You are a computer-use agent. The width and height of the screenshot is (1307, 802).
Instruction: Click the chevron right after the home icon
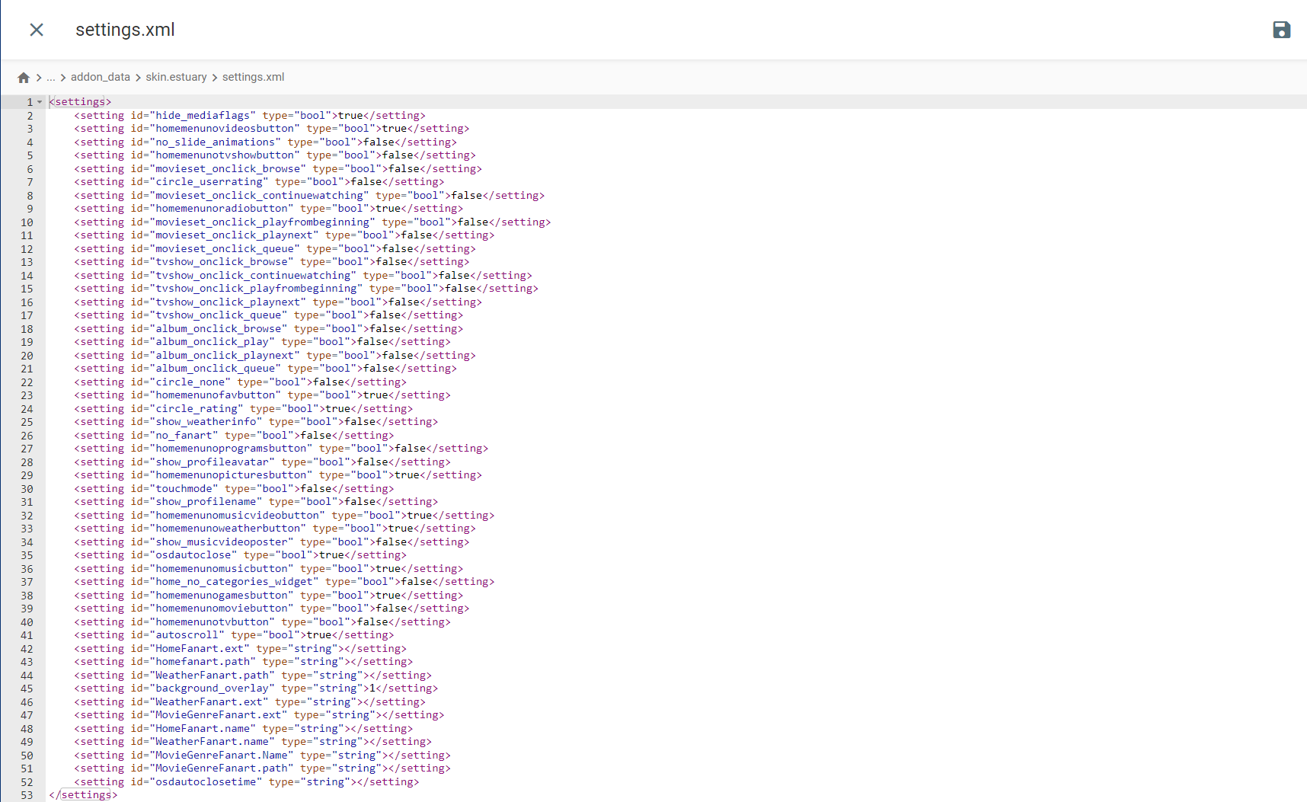pos(38,78)
